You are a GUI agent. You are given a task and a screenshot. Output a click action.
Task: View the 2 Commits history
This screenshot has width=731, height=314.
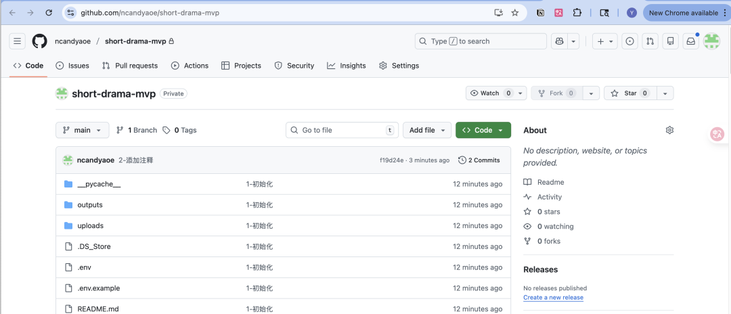pyautogui.click(x=479, y=160)
